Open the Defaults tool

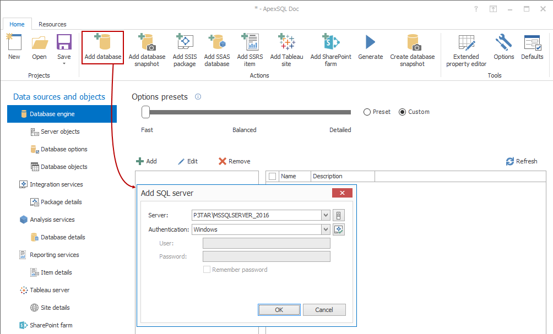(532, 47)
